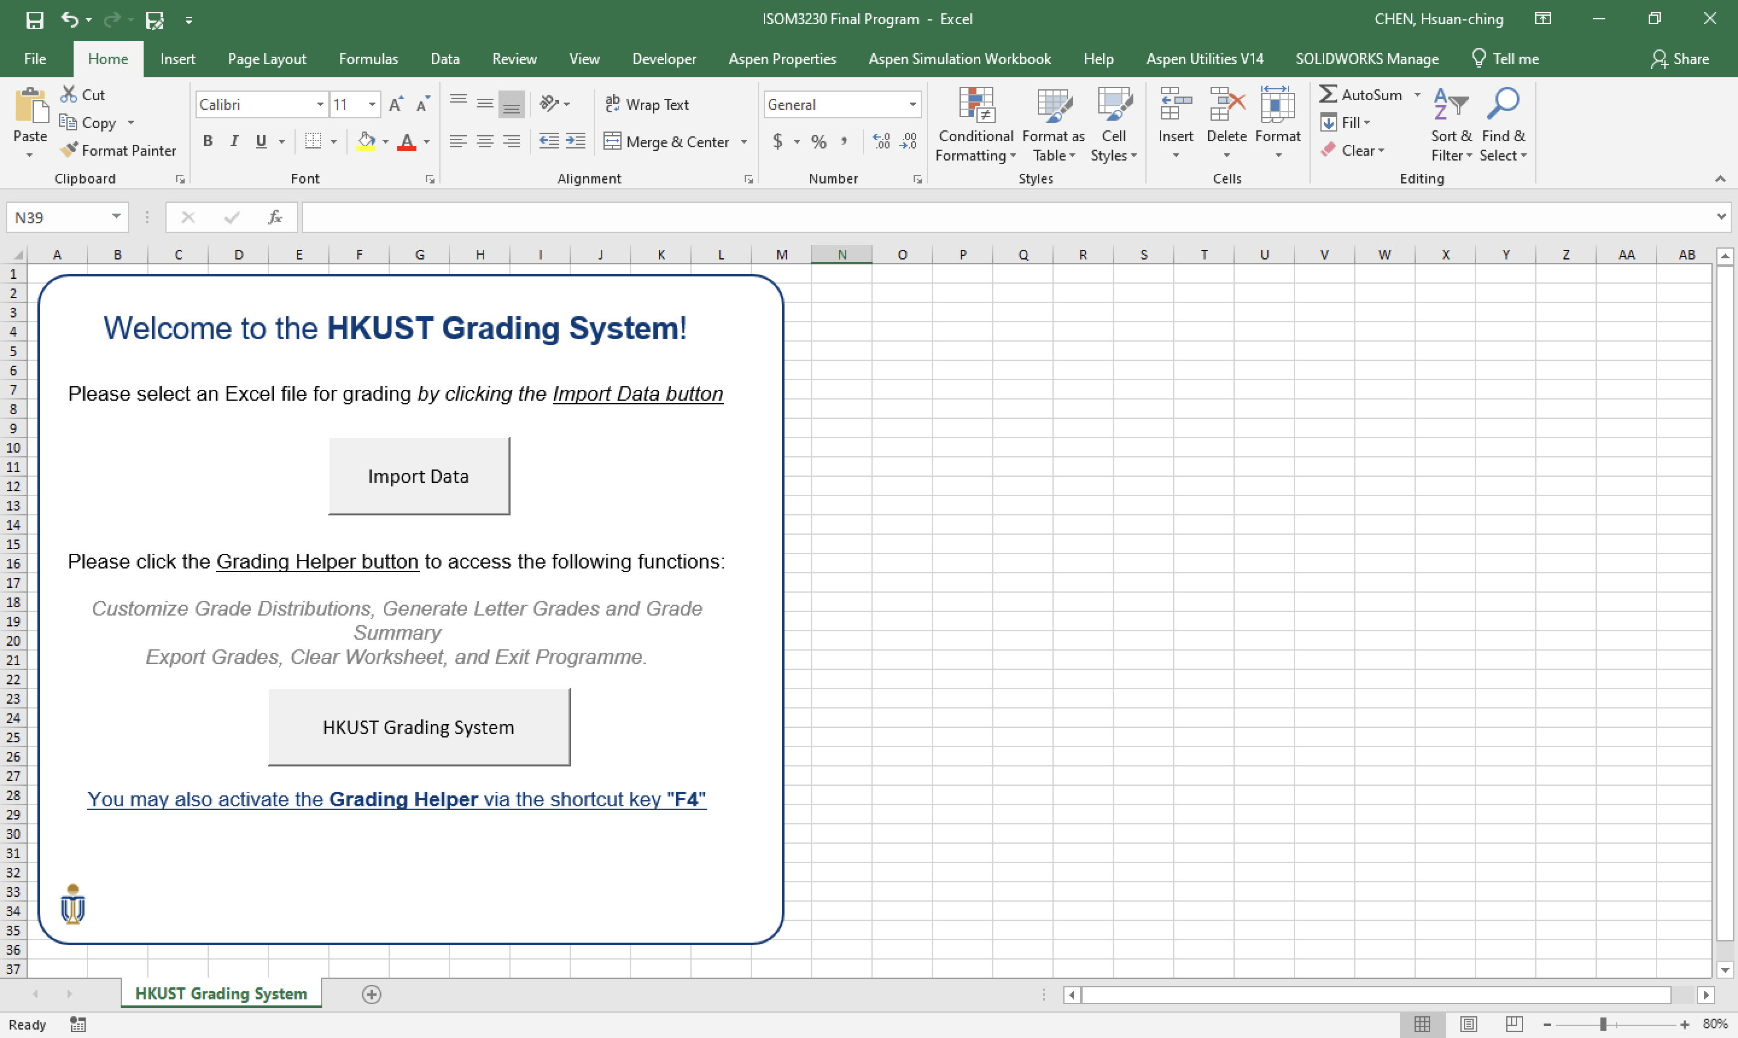Viewport: 1738px width, 1038px height.
Task: Toggle underline formatting
Action: (x=259, y=141)
